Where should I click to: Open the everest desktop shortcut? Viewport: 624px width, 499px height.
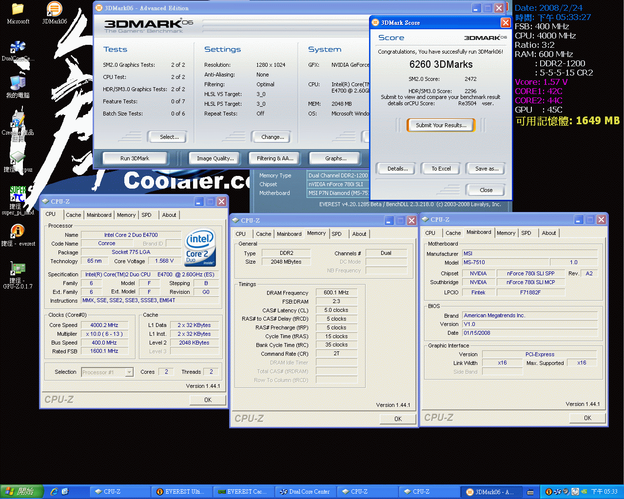(18, 235)
